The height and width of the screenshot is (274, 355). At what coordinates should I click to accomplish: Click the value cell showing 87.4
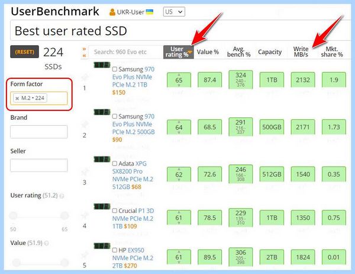(209, 79)
